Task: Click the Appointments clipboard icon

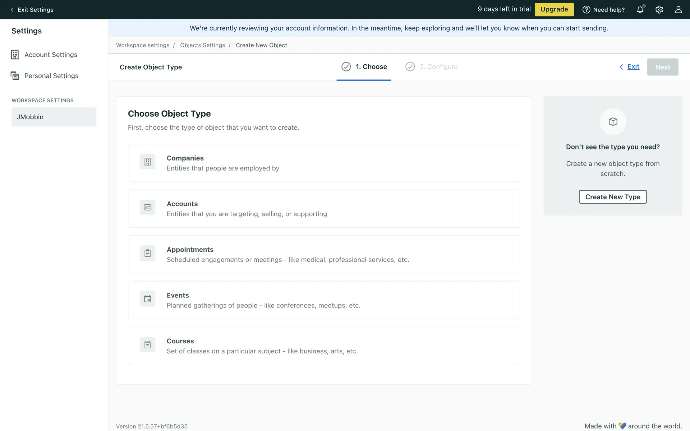Action: coord(147,253)
